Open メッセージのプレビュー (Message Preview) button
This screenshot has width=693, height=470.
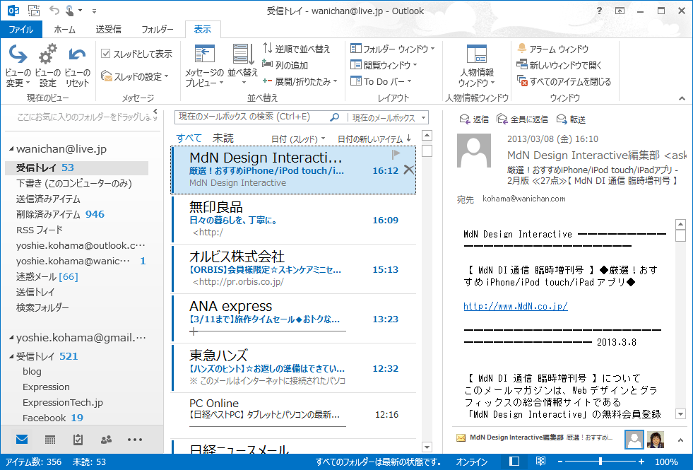click(205, 66)
